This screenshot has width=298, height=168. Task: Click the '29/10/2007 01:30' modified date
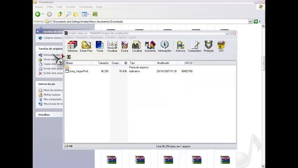(167, 71)
